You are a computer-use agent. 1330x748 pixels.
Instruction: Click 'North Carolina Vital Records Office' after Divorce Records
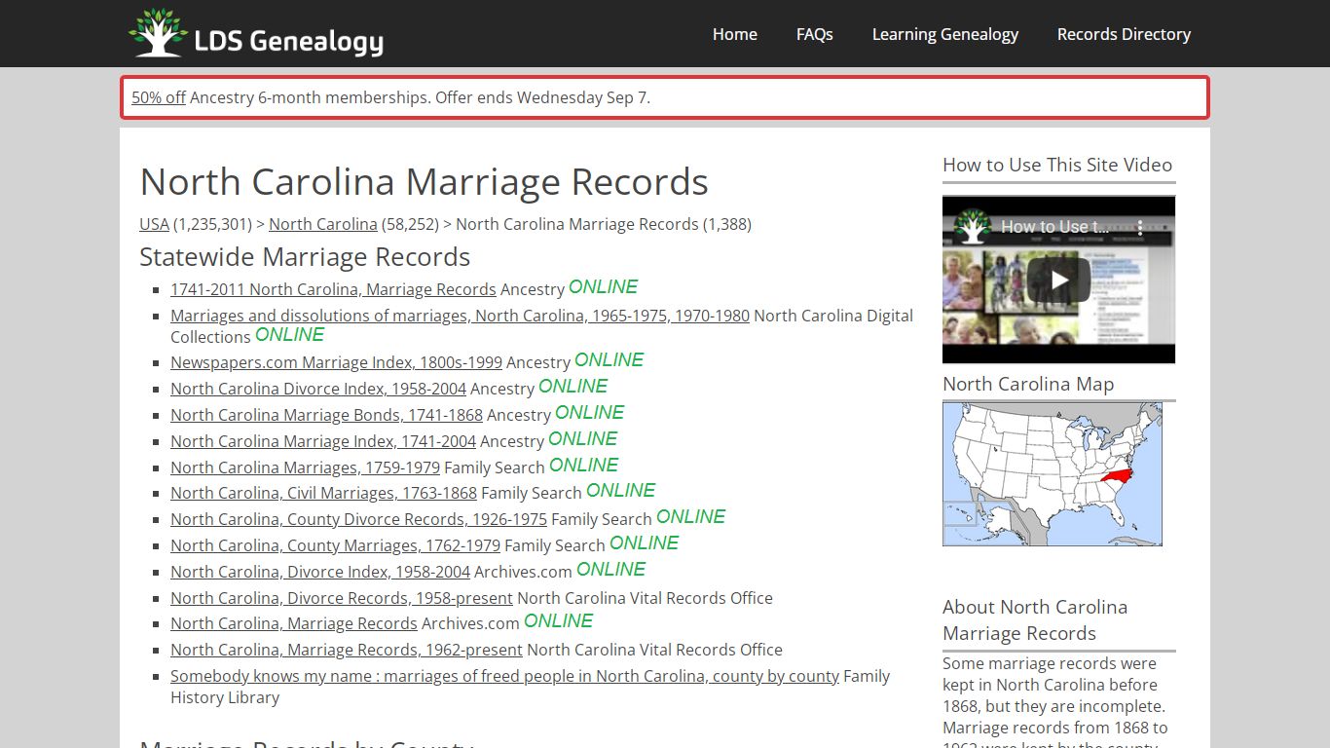point(645,598)
